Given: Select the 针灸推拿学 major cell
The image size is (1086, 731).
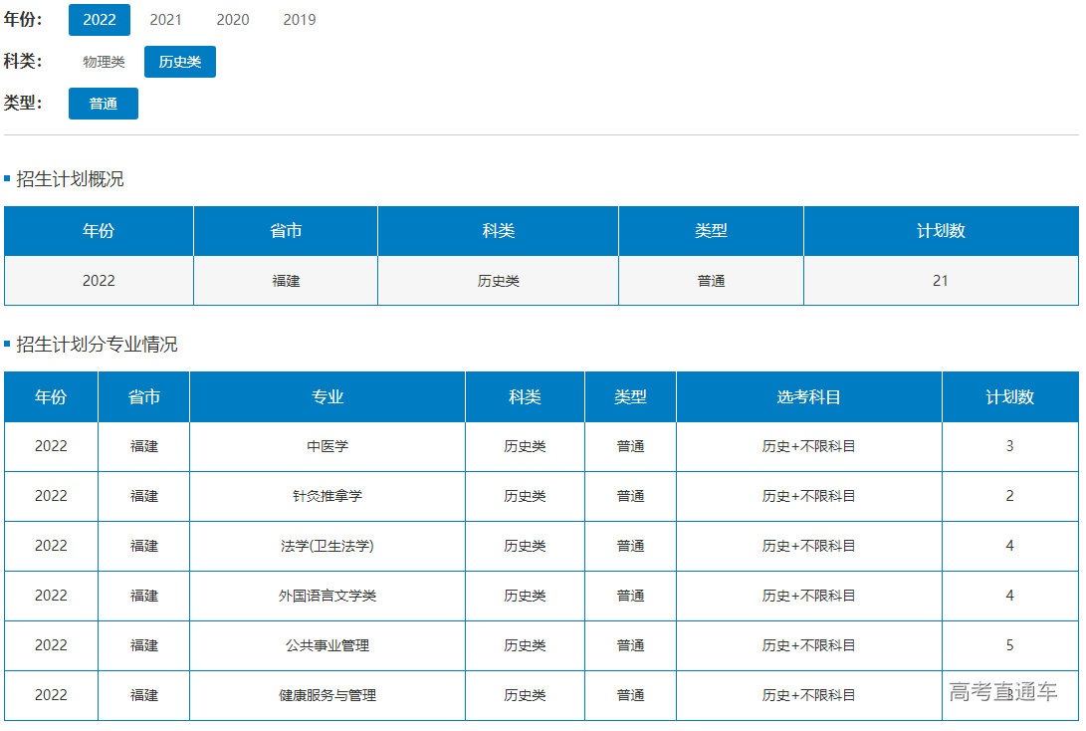Looking at the screenshot, I should (x=327, y=496).
